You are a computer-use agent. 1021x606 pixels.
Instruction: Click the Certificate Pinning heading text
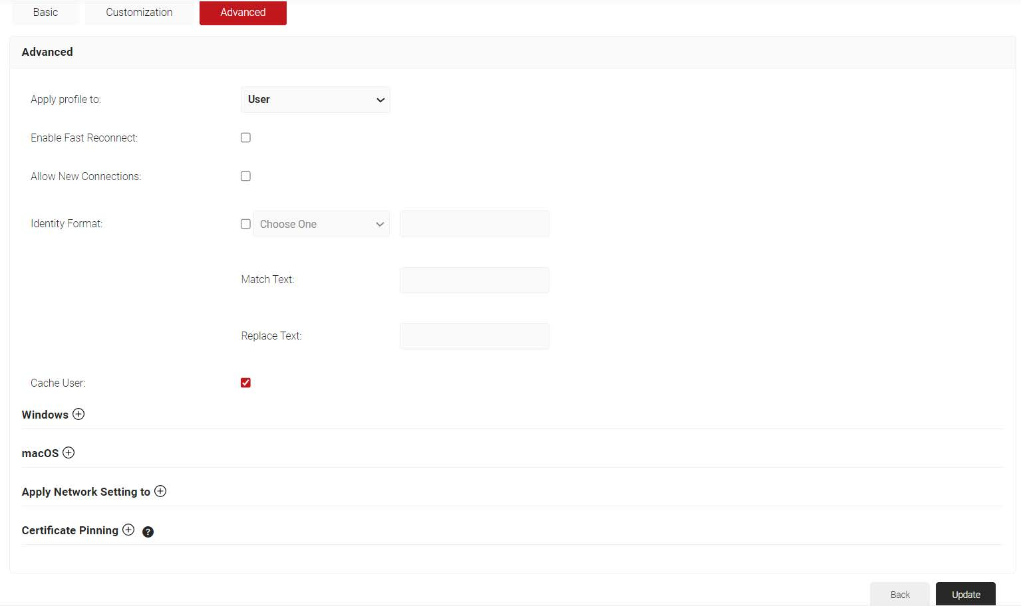pyautogui.click(x=70, y=530)
